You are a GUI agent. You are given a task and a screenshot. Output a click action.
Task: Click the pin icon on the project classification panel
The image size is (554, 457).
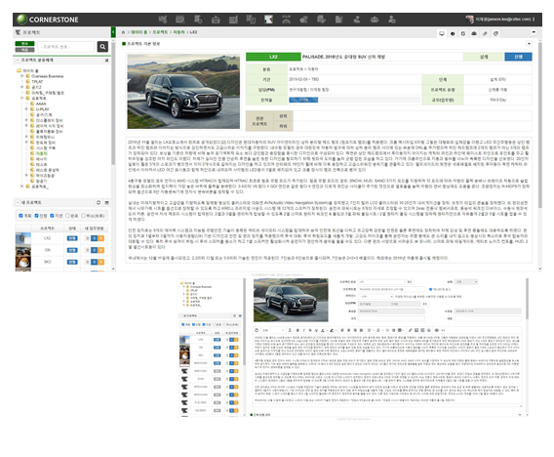point(106,61)
